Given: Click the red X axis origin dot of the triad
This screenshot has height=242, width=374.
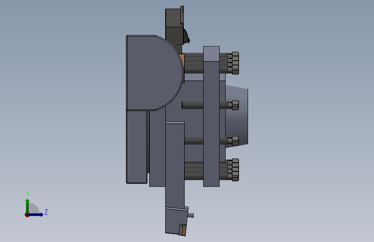Looking at the screenshot, I should click(27, 215).
